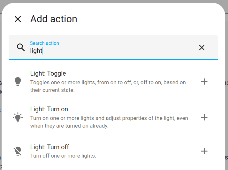Add the Light: Turn off action via plus
This screenshot has width=228, height=170.
click(x=204, y=151)
